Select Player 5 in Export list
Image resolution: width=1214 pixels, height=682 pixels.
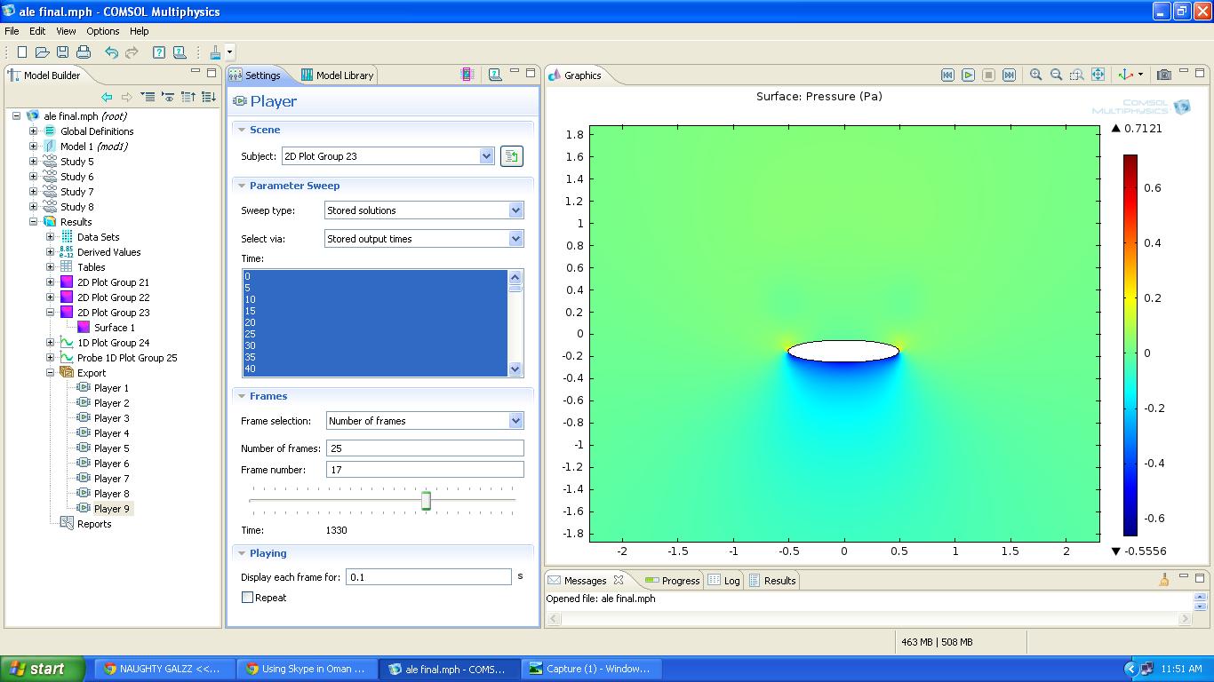tap(111, 448)
